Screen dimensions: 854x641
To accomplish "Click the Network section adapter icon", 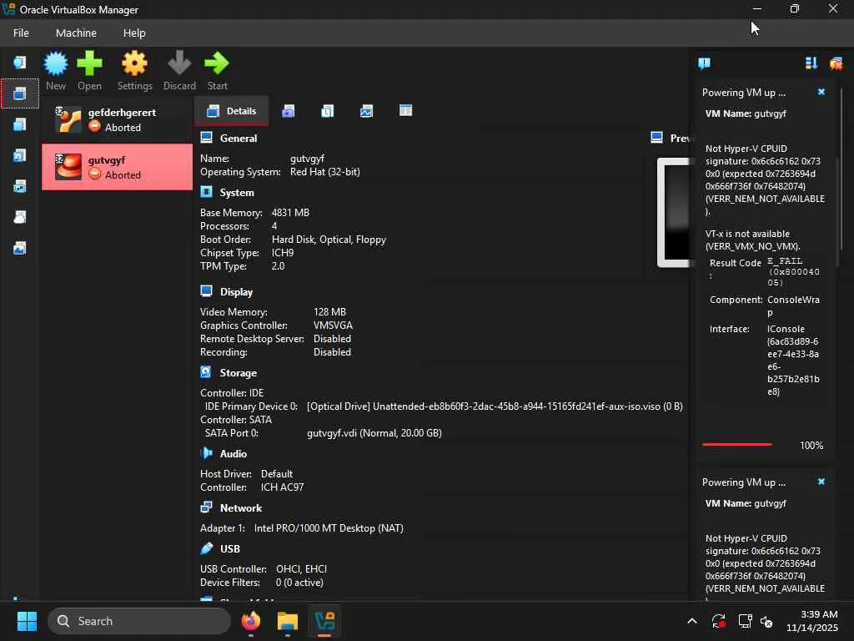I will click(207, 507).
